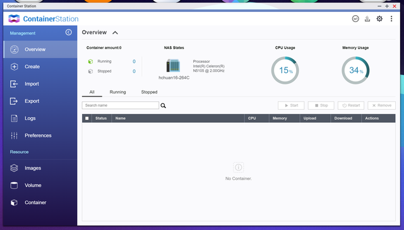Open Import in the sidebar

(40, 84)
